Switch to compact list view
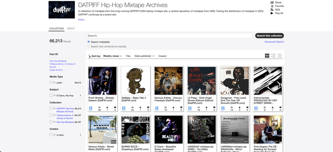The width and height of the screenshot is (333, 152). [x=280, y=56]
